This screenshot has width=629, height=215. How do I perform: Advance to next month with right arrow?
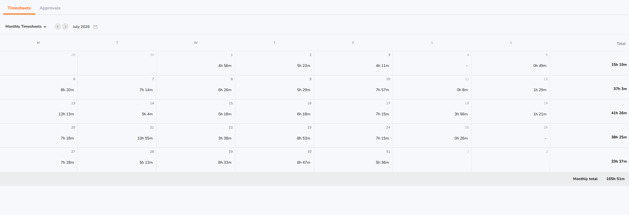[65, 27]
